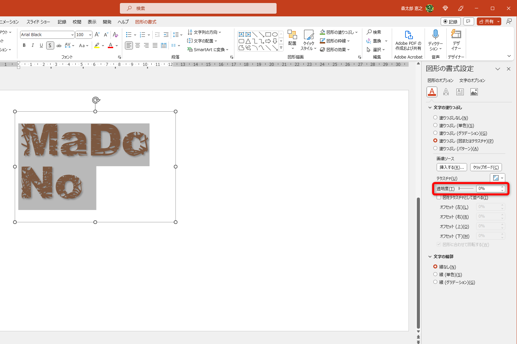The width and height of the screenshot is (517, 344).
Task: Click the red font color A button
Action: 110,45
